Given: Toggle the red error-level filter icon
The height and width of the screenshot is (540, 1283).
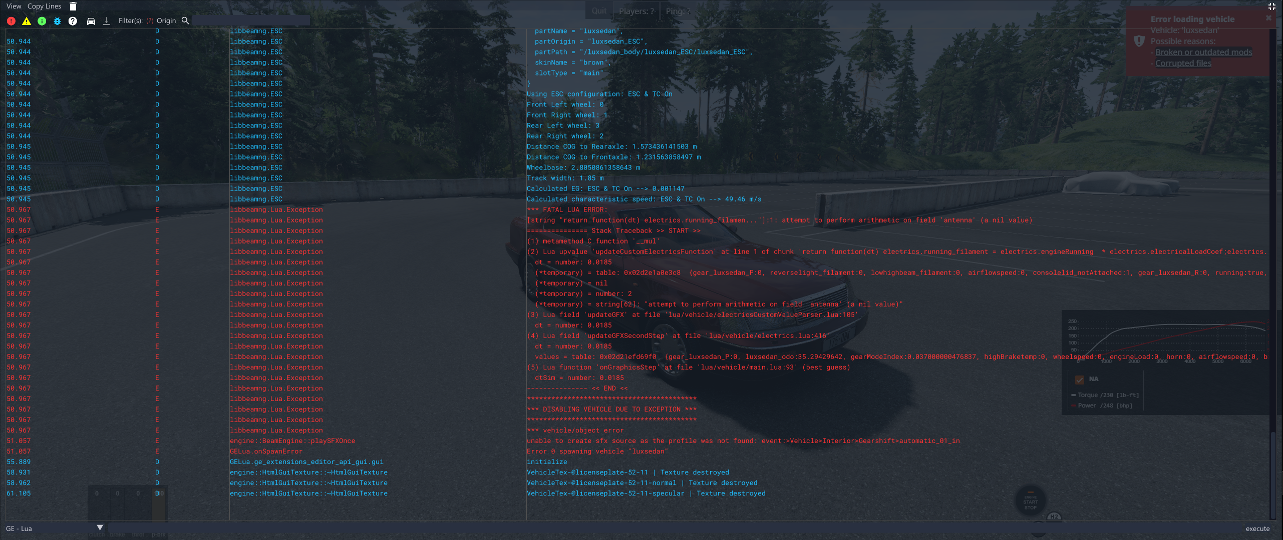Looking at the screenshot, I should click(x=11, y=21).
